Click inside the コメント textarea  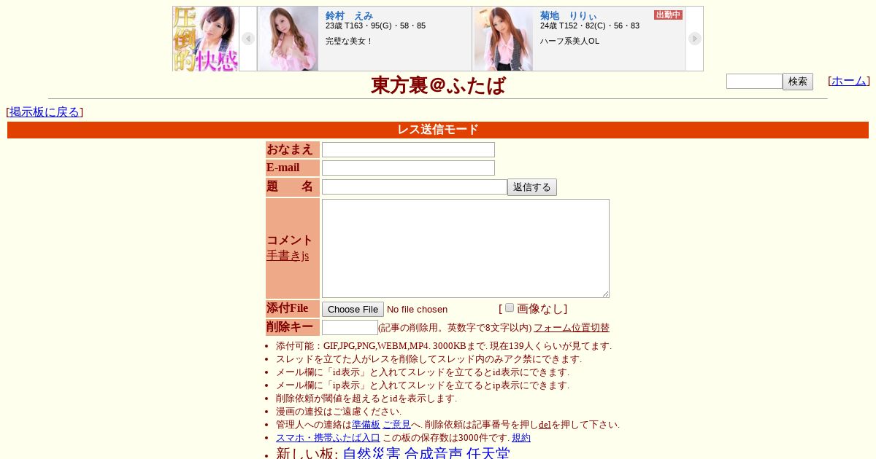pyautogui.click(x=466, y=248)
